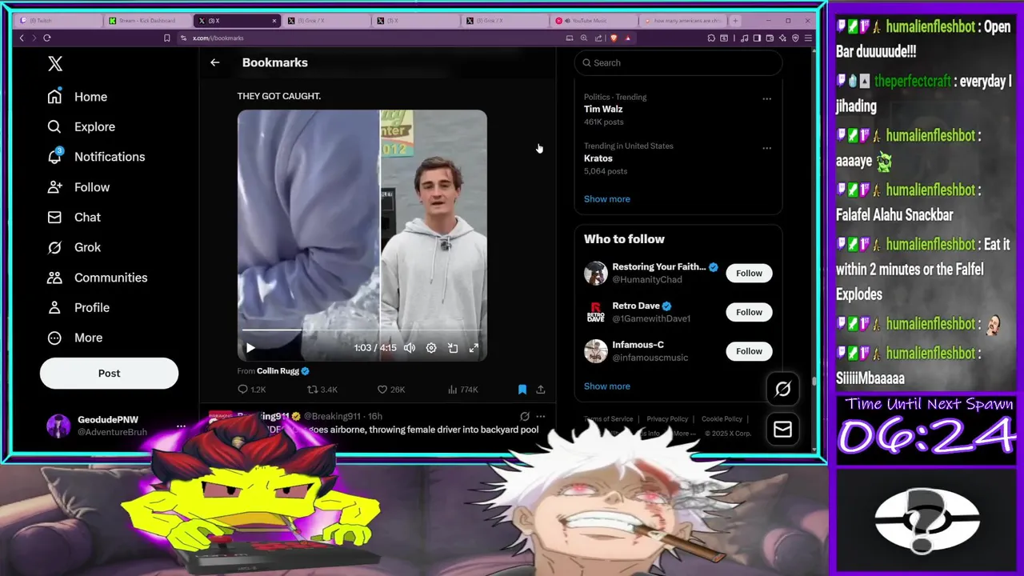Click the X logo in the sidebar
The width and height of the screenshot is (1024, 576).
[x=54, y=64]
